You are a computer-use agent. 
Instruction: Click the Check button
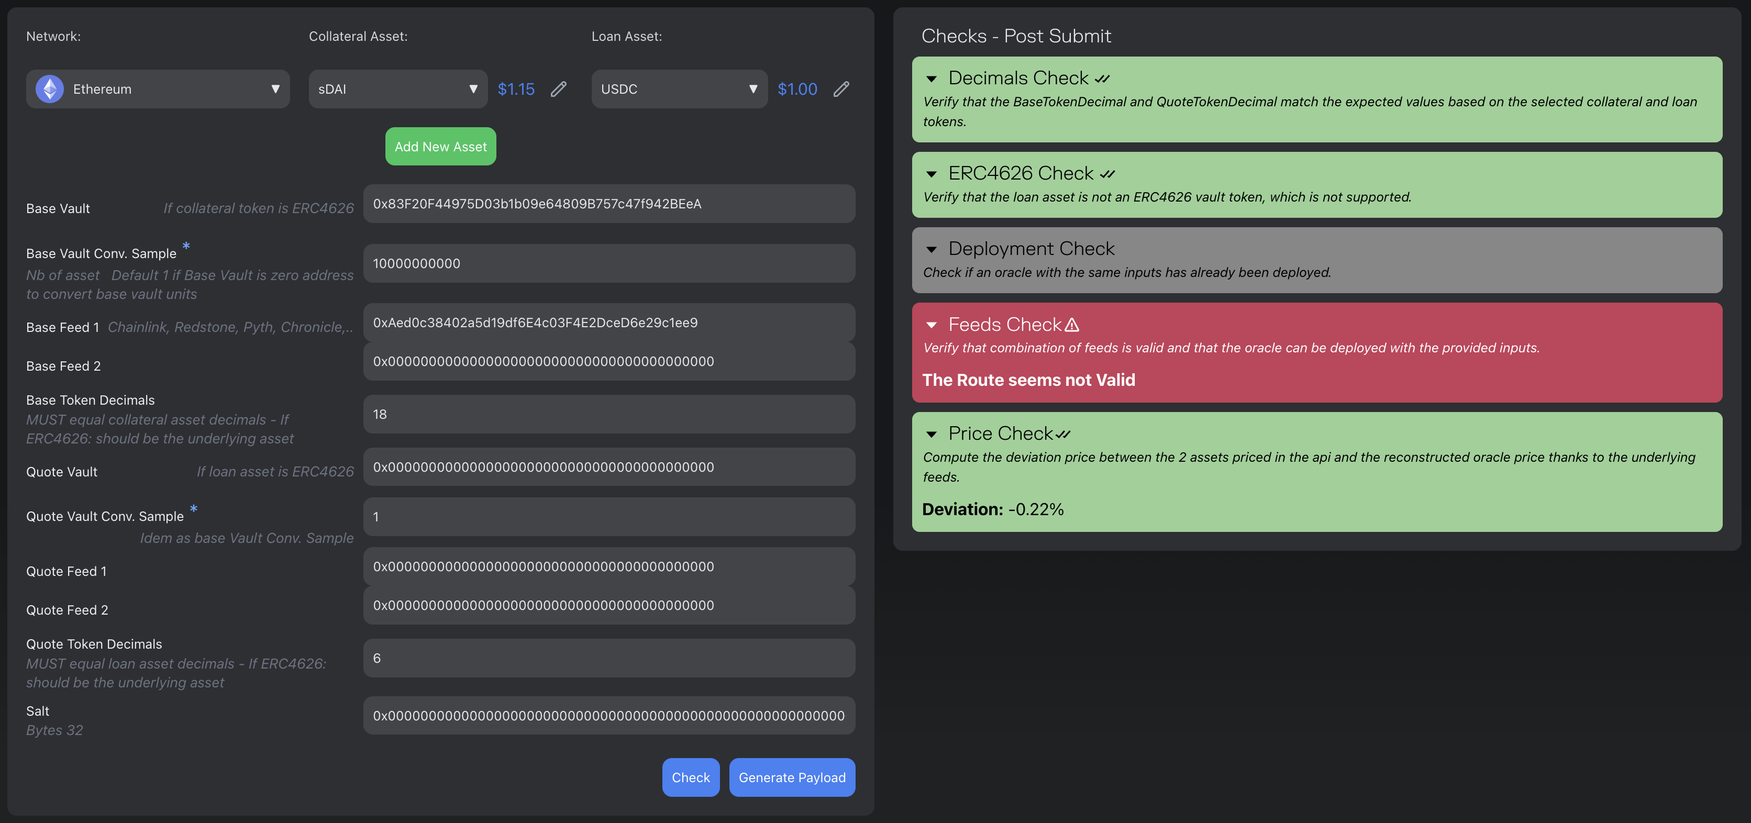(x=690, y=777)
